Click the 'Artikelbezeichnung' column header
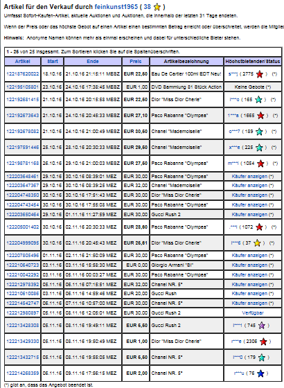The height and width of the screenshot is (388, 284). click(x=186, y=62)
